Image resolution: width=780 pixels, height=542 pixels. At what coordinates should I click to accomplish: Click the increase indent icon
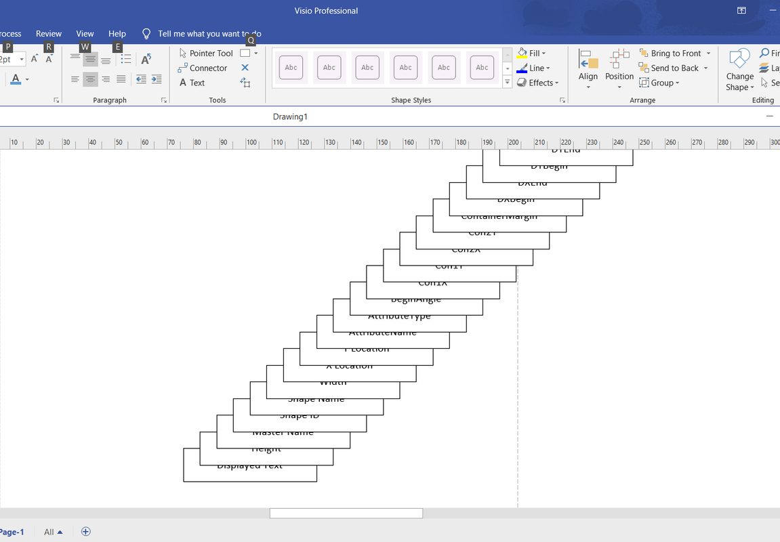(x=157, y=79)
